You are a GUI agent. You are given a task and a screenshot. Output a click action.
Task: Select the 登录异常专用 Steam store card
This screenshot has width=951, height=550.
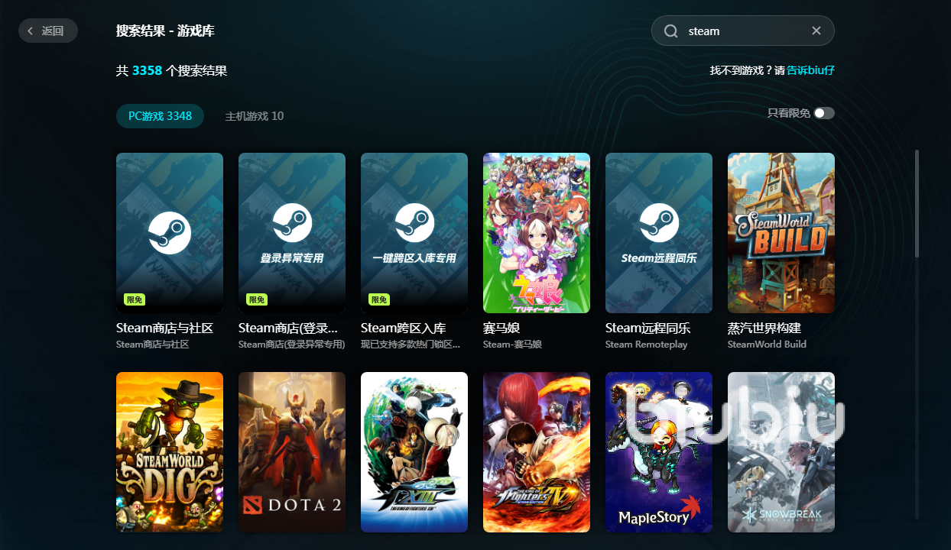[292, 233]
